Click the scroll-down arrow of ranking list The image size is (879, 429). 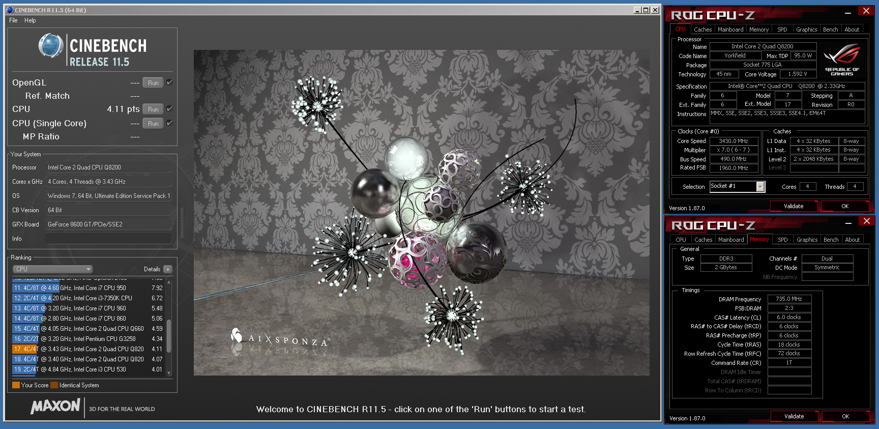pyautogui.click(x=169, y=374)
